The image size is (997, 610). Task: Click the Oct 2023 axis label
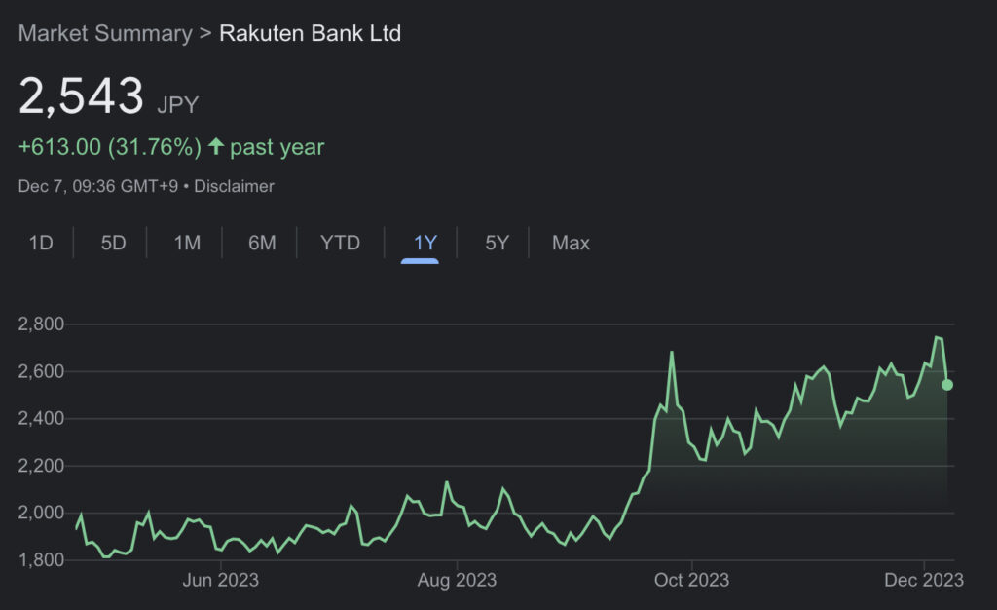click(691, 581)
